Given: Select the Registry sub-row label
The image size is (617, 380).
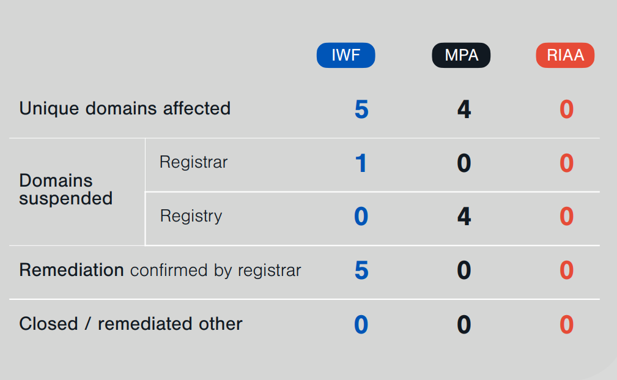Looking at the screenshot, I should pos(191,216).
